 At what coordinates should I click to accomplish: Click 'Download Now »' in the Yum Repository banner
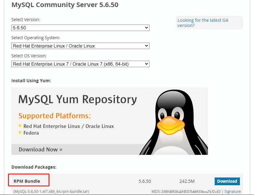point(41,149)
